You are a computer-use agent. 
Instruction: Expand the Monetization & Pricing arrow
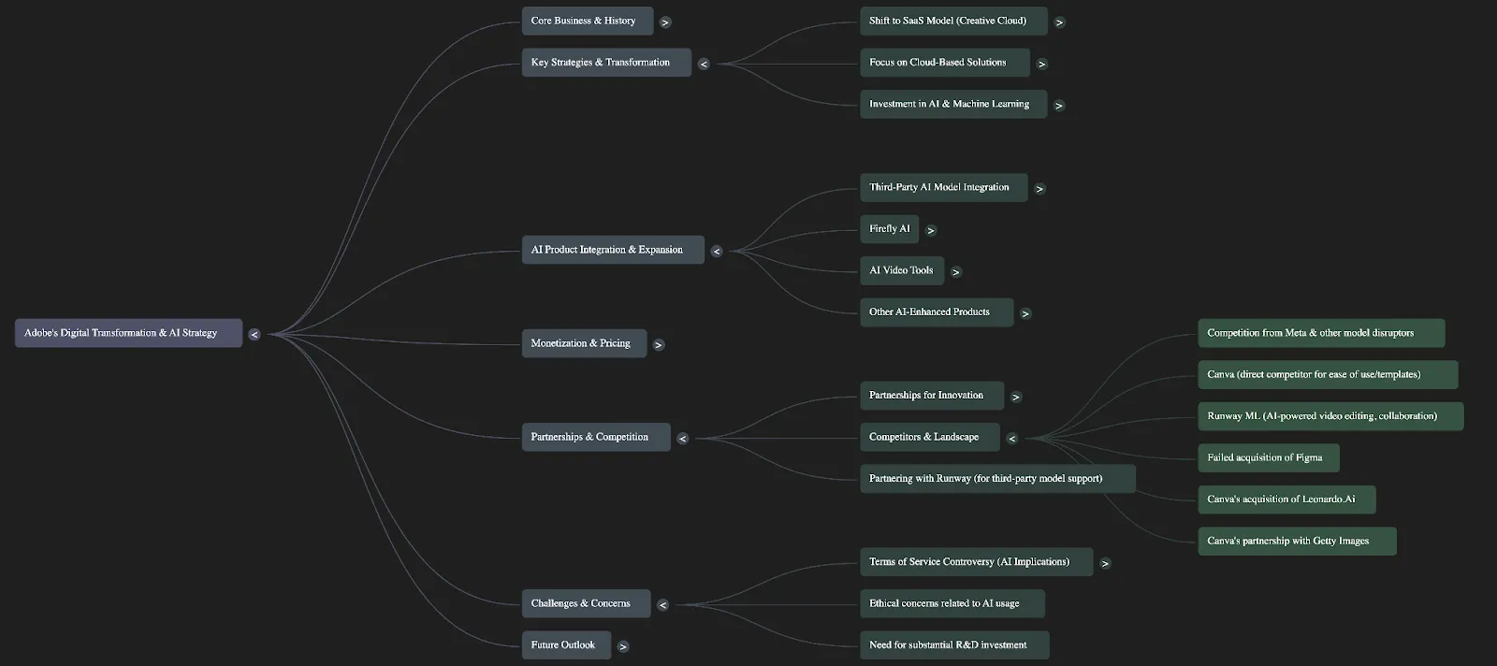pyautogui.click(x=659, y=345)
